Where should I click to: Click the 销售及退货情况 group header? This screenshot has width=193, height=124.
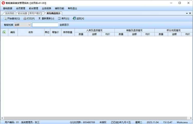click(x=135, y=30)
